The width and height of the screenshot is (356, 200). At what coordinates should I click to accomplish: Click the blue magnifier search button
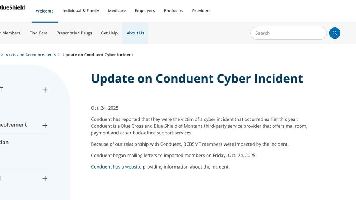[334, 33]
